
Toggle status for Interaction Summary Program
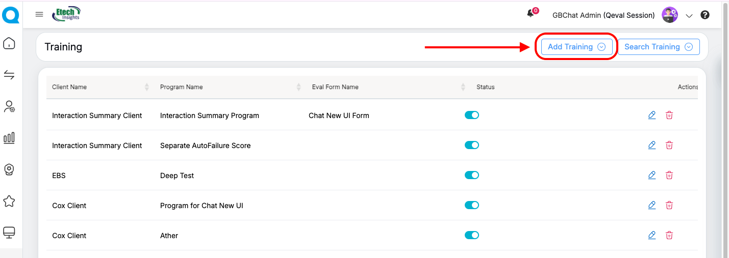(x=472, y=116)
